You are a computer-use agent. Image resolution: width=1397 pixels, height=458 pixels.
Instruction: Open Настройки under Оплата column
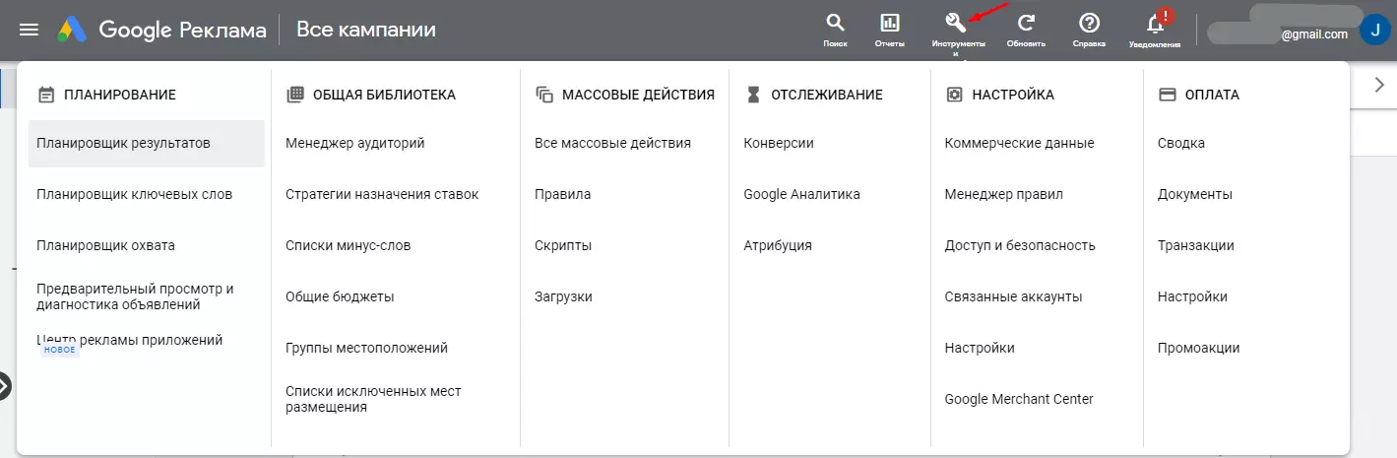click(1193, 296)
